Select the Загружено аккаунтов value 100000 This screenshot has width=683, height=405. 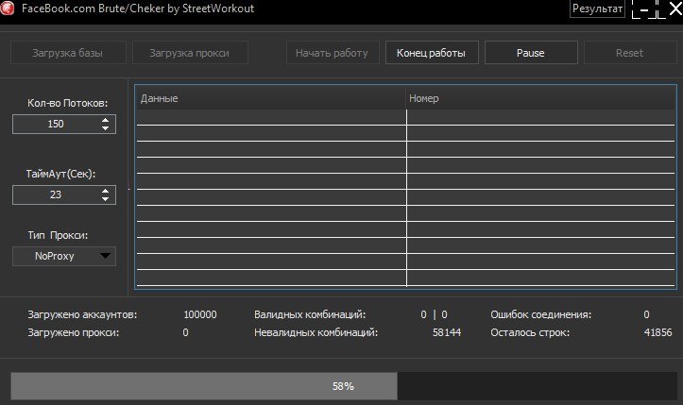(200, 314)
